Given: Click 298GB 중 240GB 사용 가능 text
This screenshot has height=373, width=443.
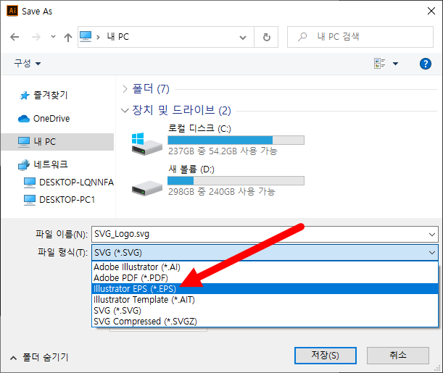Looking at the screenshot, I should (x=222, y=192).
